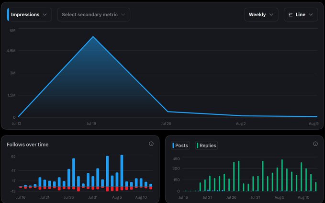This screenshot has width=325, height=203.
Task: Click the blue Posts color swatch
Action: tap(173, 146)
